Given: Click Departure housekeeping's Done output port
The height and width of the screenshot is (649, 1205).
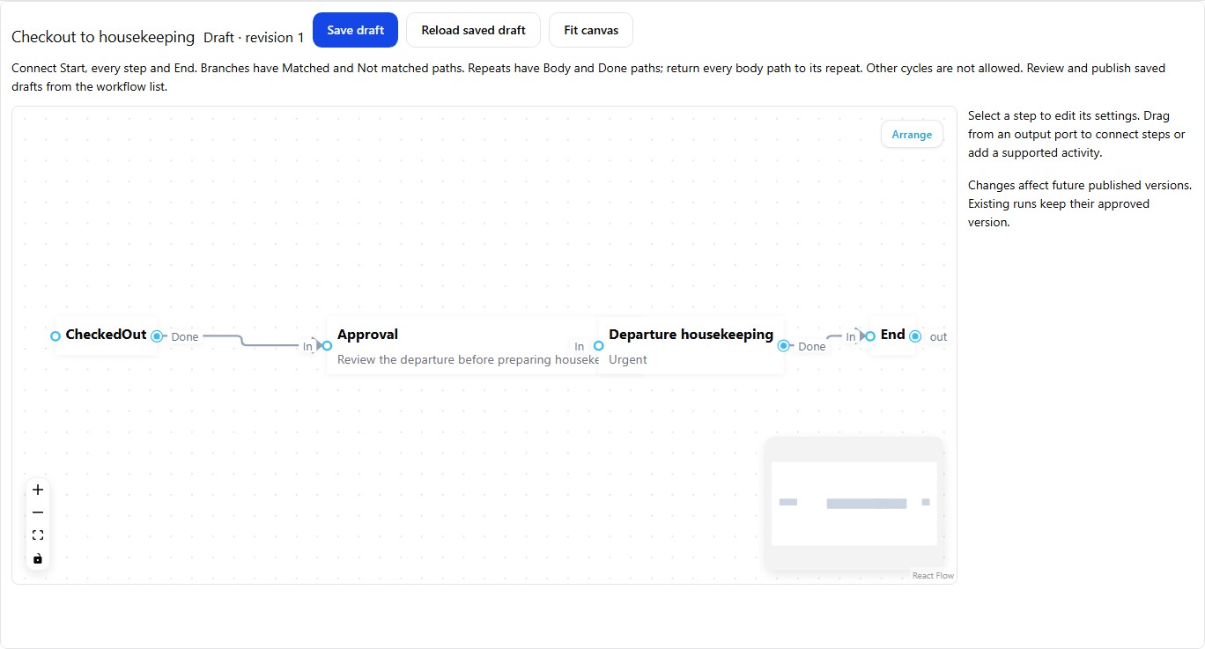Looking at the screenshot, I should (x=783, y=345).
